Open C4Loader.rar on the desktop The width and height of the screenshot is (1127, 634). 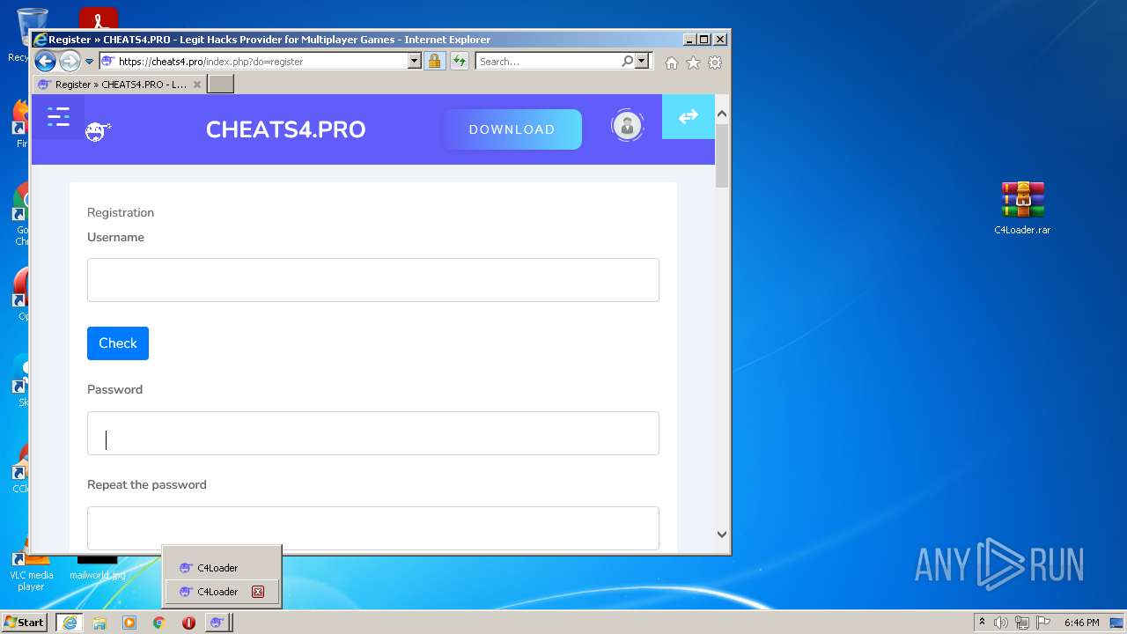(1022, 208)
